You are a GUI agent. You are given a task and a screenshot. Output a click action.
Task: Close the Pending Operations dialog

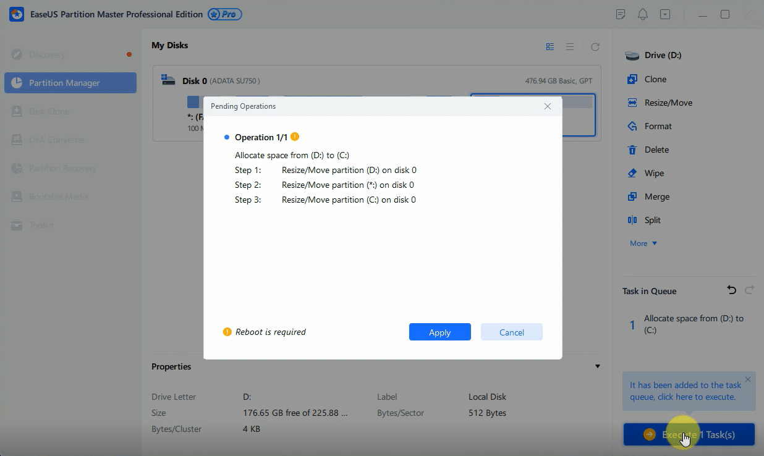[547, 106]
